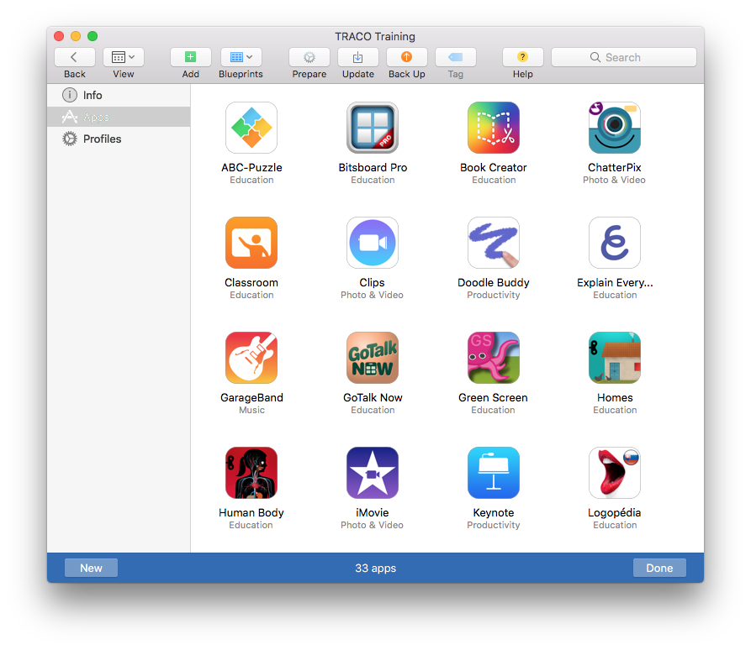The image size is (751, 650).
Task: Select the Clips app icon
Action: [x=373, y=243]
